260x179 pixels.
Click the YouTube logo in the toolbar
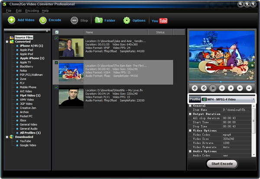159,21
